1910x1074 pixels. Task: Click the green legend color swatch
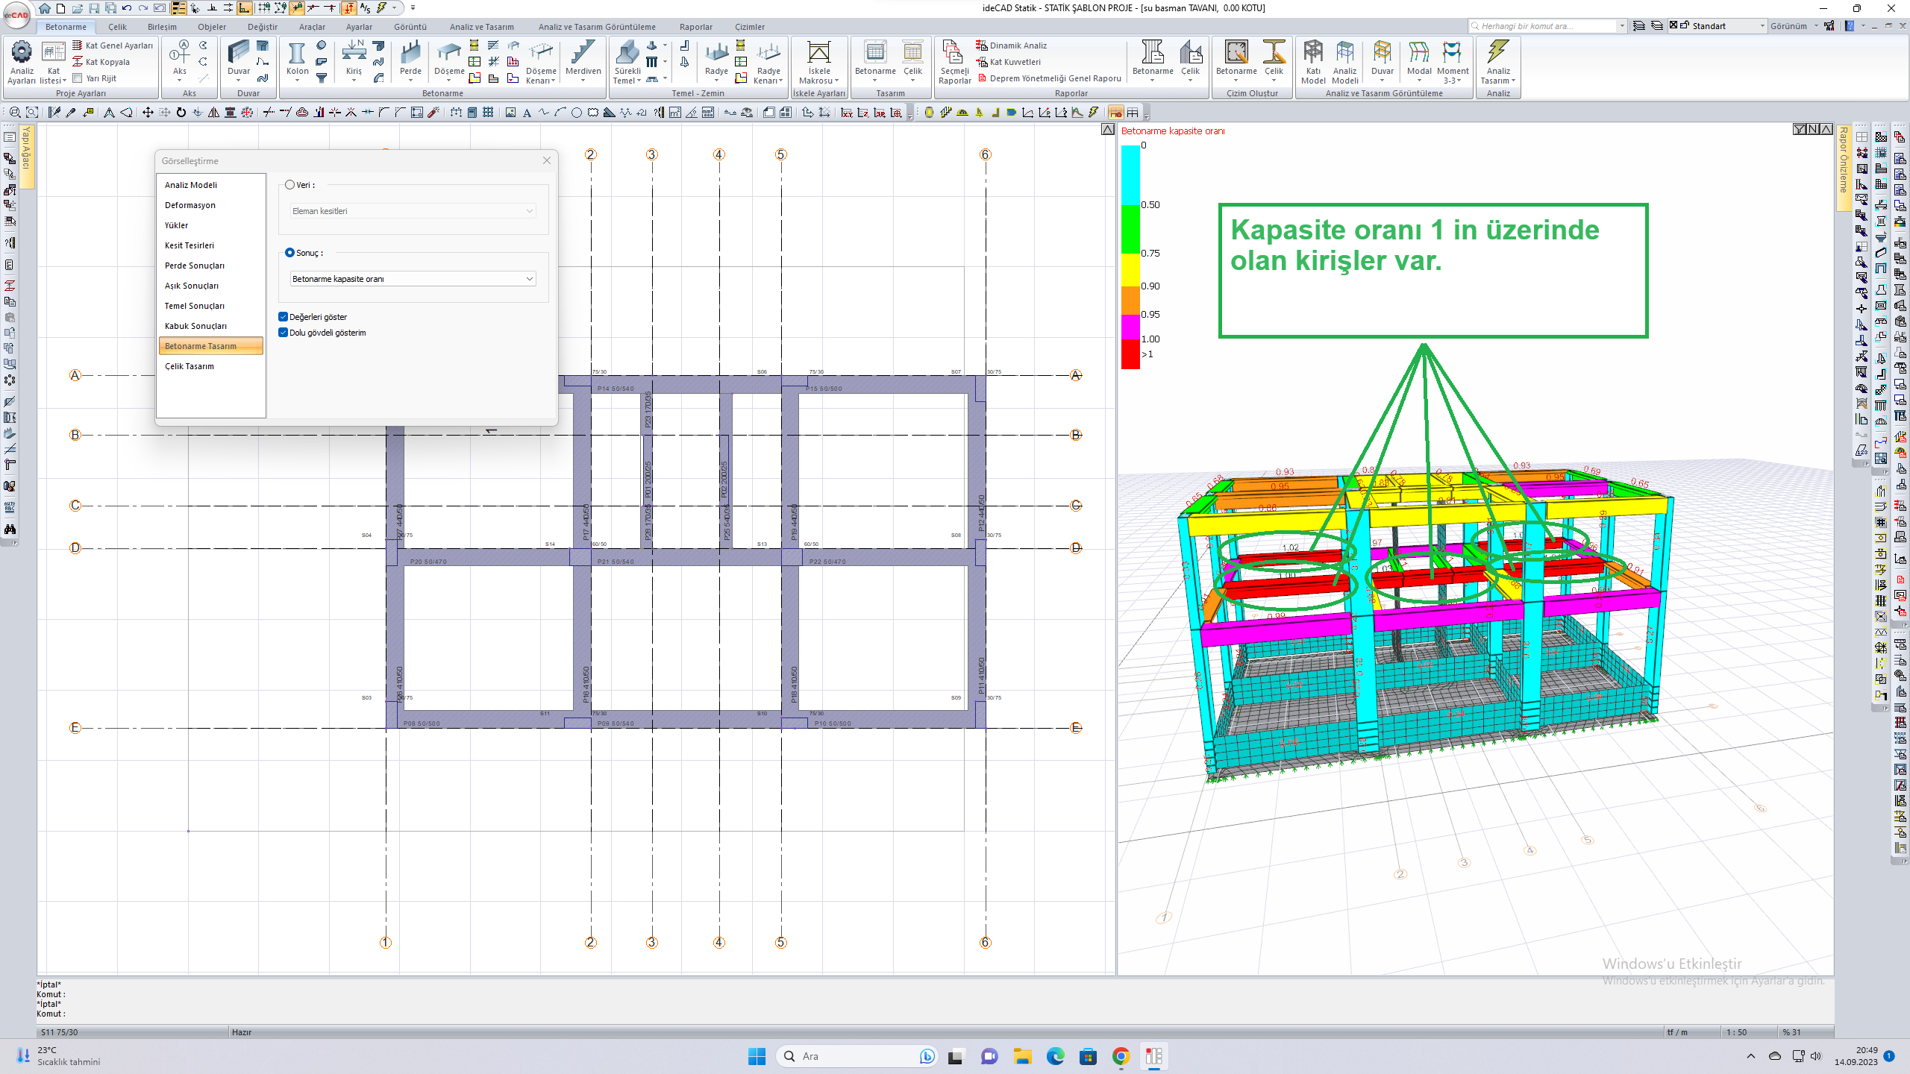tap(1130, 229)
